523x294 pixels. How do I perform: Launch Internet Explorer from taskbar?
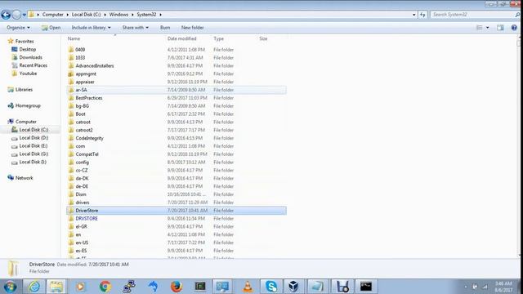pyautogui.click(x=34, y=287)
